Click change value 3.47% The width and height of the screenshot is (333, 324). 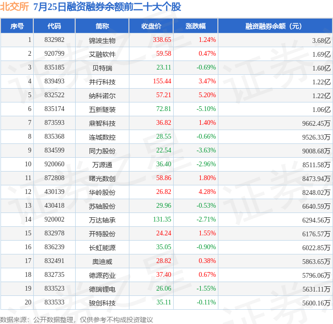coord(207,81)
